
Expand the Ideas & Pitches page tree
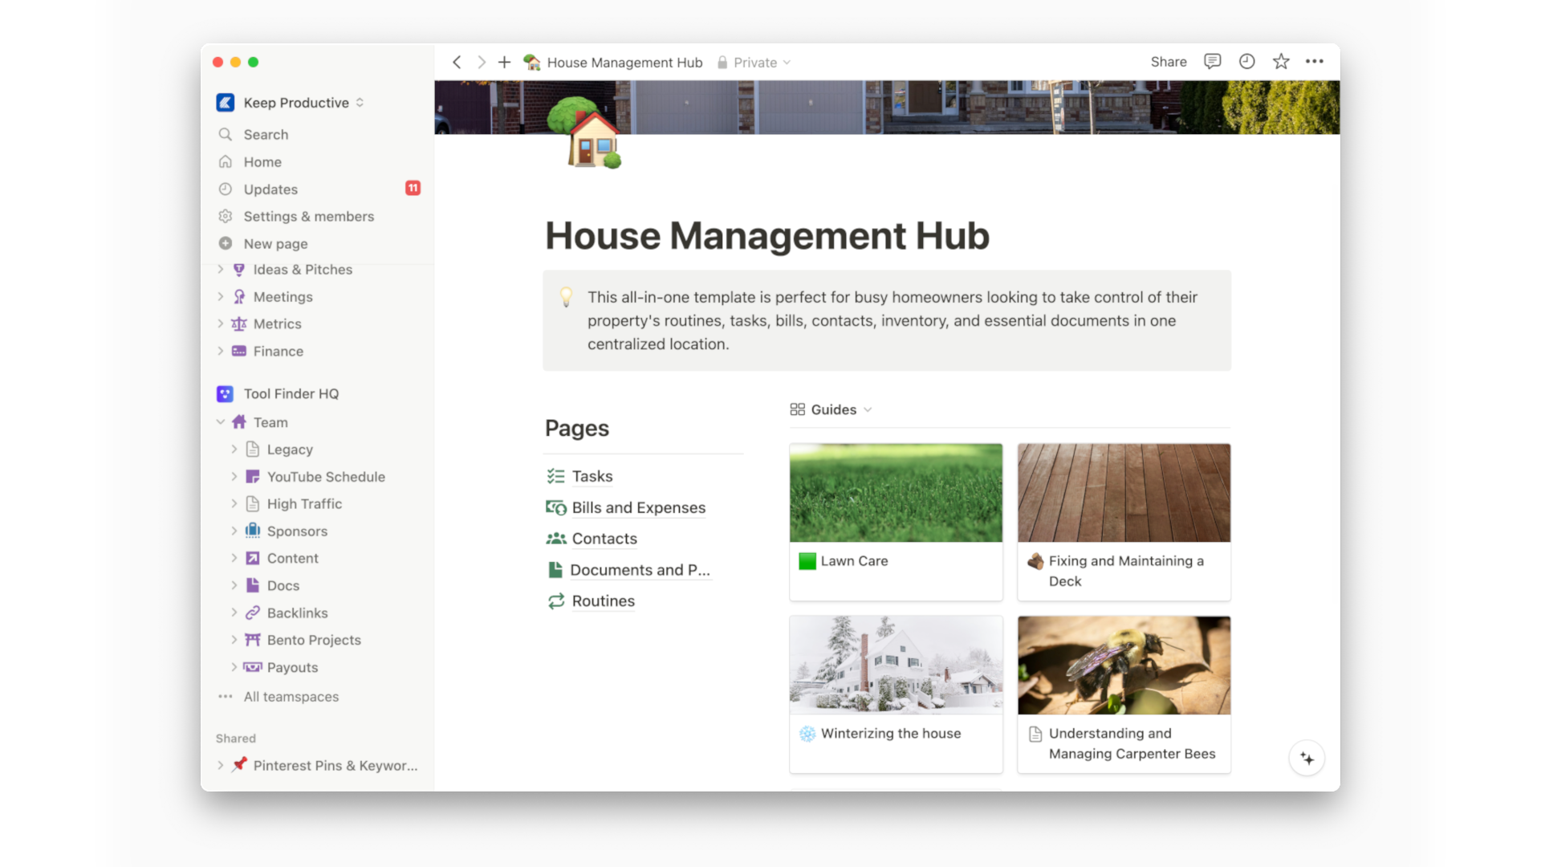tap(221, 270)
